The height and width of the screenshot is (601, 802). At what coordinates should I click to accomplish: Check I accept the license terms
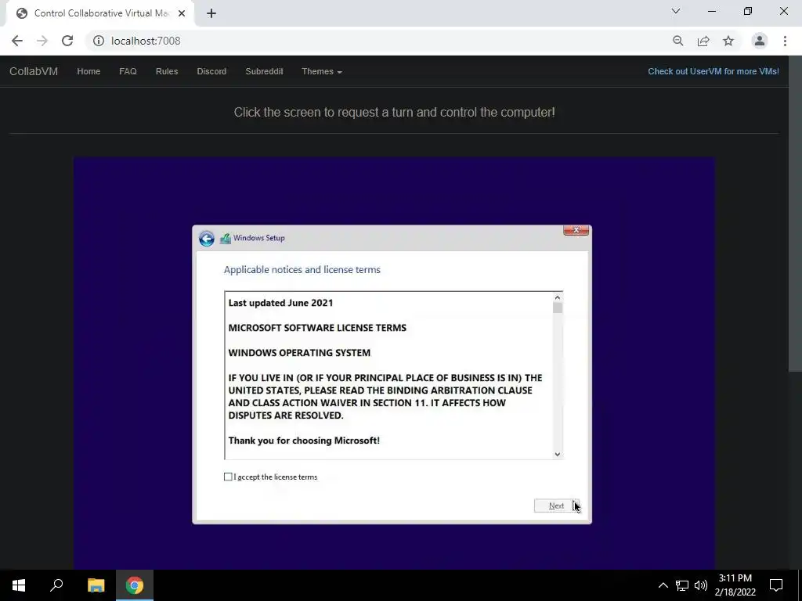[228, 477]
